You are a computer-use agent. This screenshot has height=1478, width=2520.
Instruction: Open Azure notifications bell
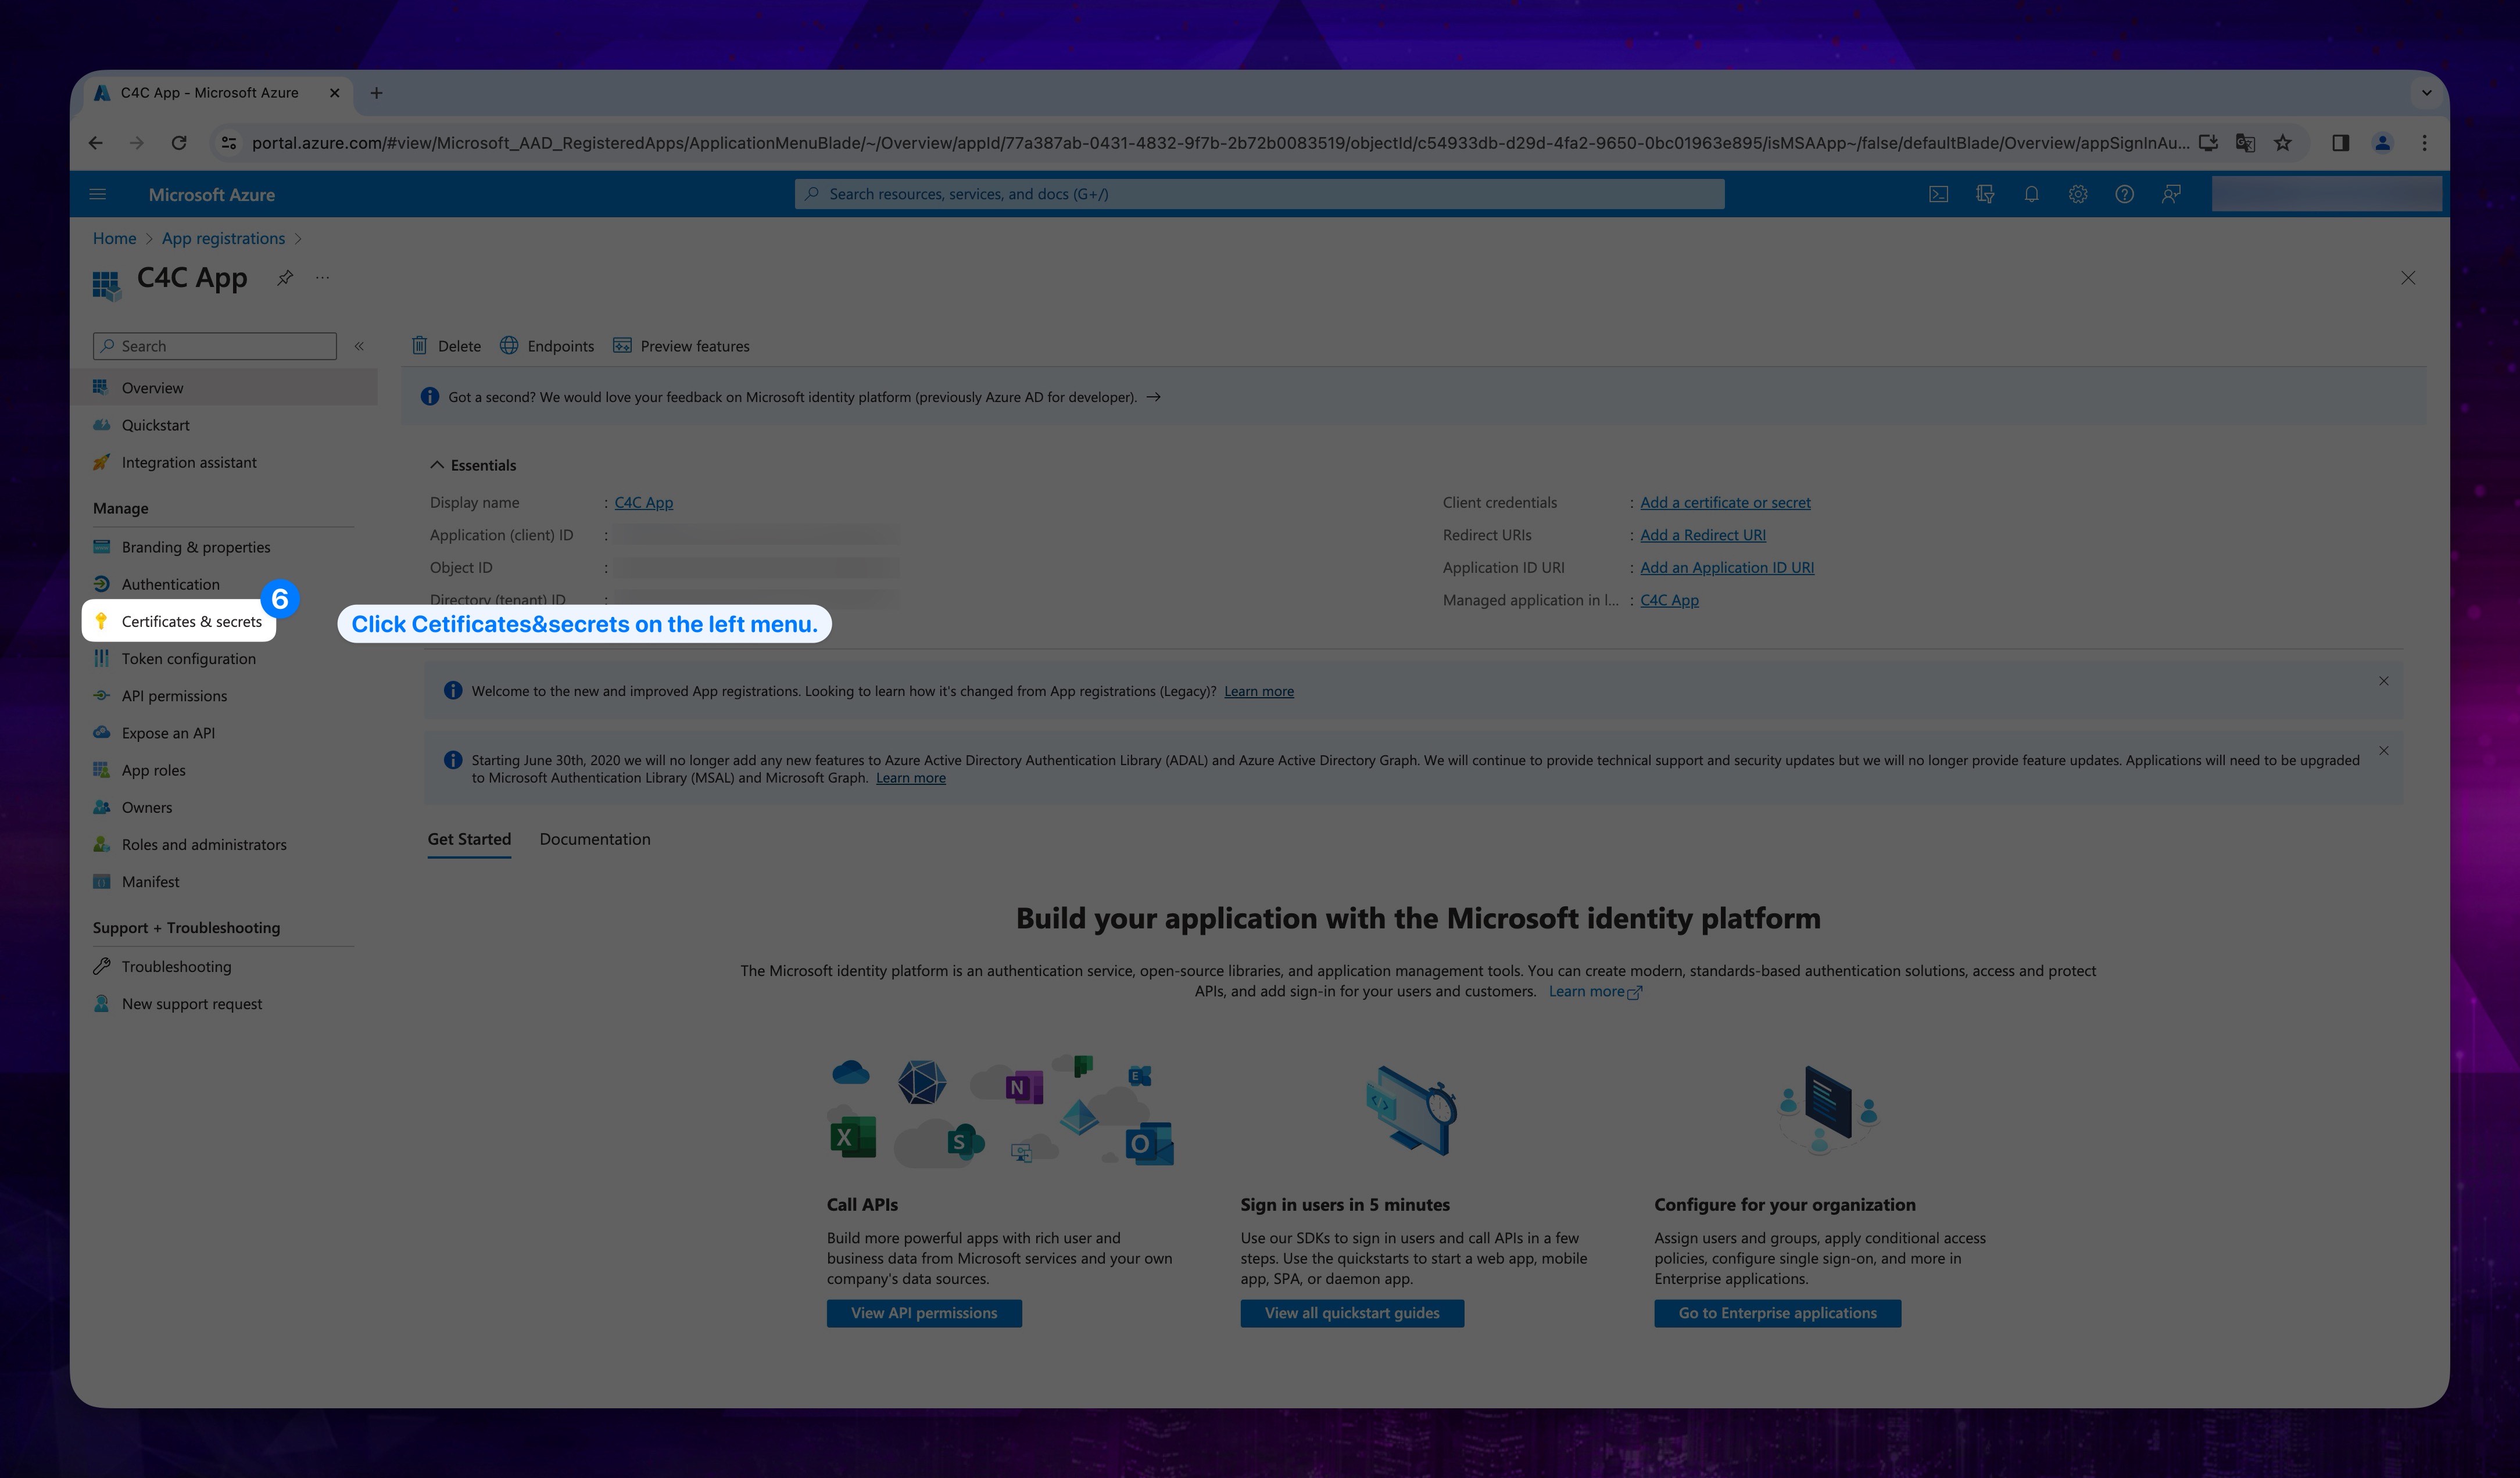coord(2031,194)
